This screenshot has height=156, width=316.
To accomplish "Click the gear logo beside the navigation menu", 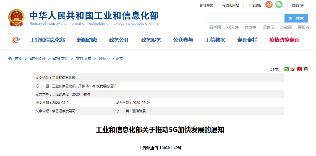I will coord(16,40).
